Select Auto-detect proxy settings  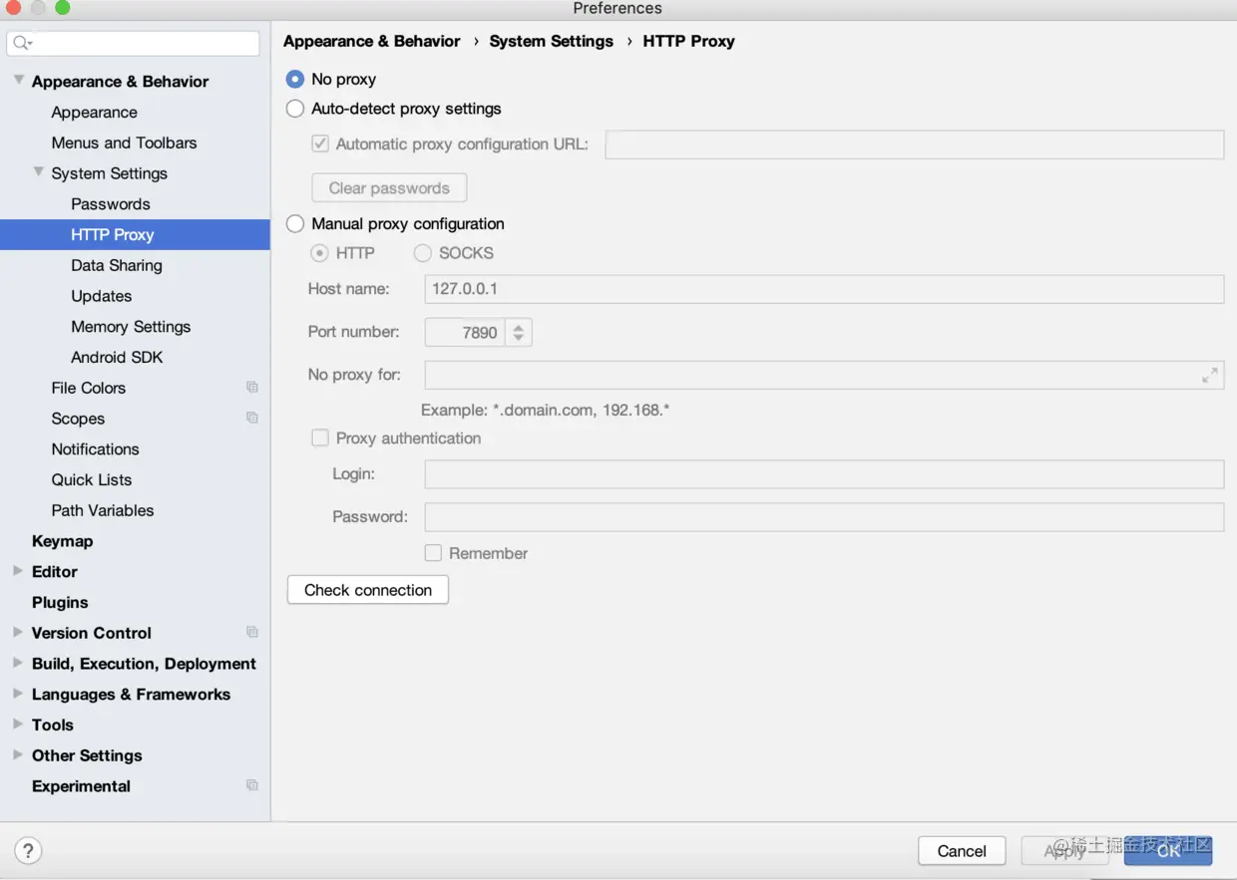(295, 109)
